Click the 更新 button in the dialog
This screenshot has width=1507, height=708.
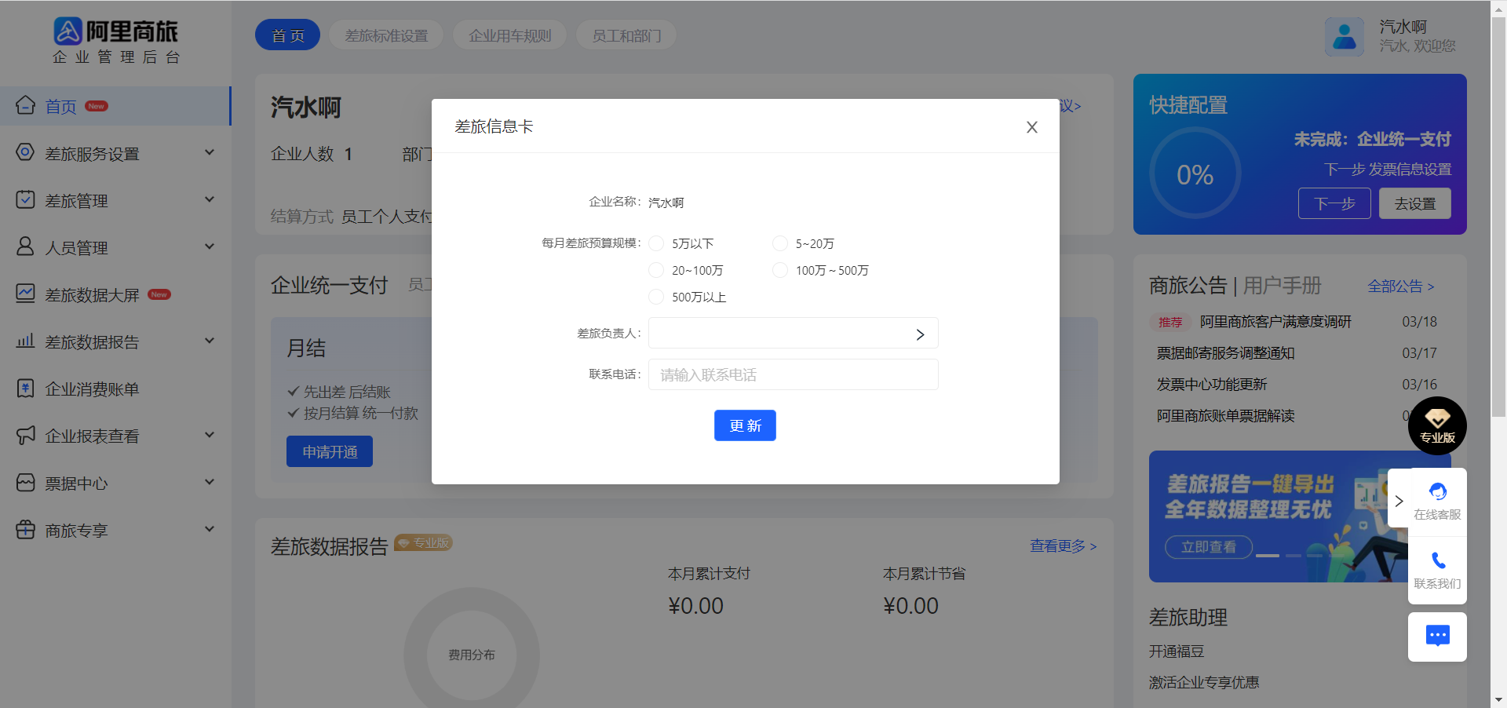pos(745,425)
